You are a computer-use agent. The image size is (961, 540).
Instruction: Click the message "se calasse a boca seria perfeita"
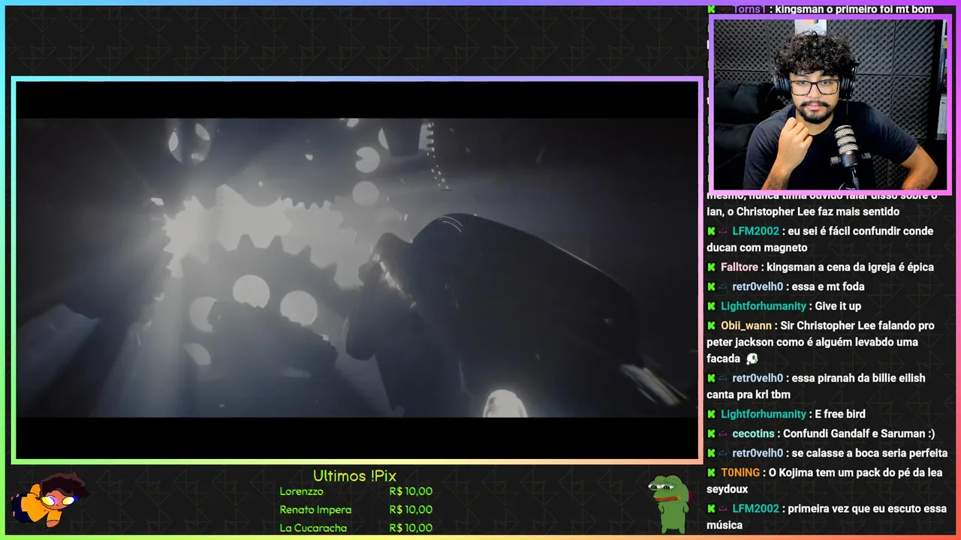click(x=869, y=453)
